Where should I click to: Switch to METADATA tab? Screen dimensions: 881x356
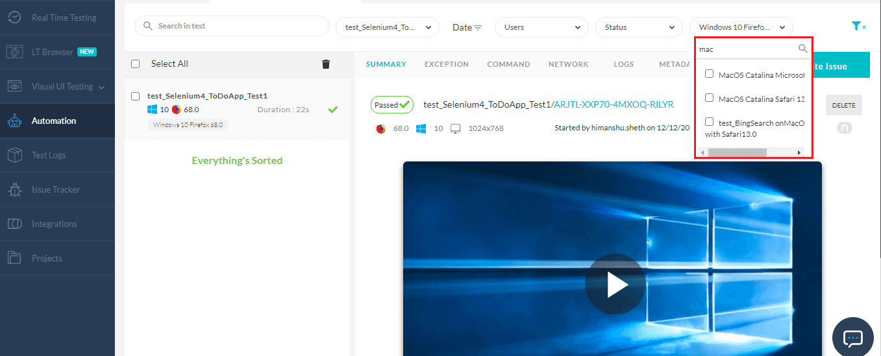point(676,64)
